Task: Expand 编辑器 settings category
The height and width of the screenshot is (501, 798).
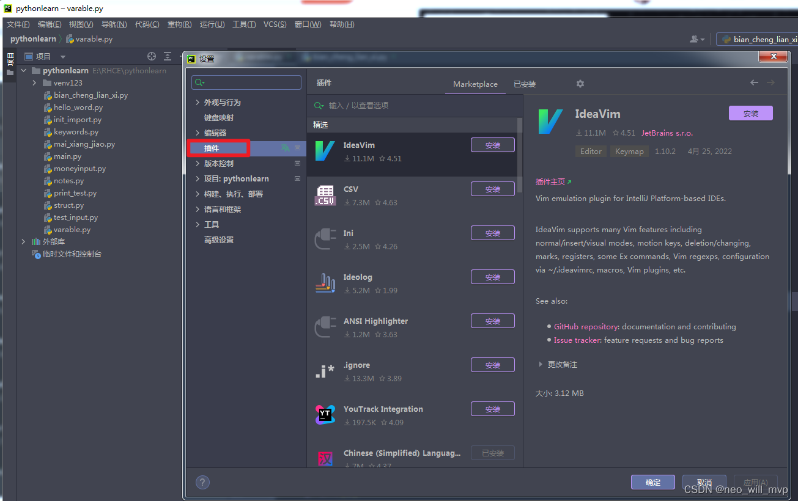Action: click(x=198, y=133)
